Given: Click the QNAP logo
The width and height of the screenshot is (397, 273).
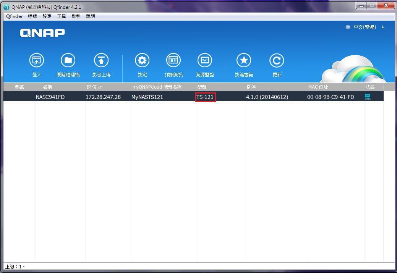Looking at the screenshot, I should (42, 33).
